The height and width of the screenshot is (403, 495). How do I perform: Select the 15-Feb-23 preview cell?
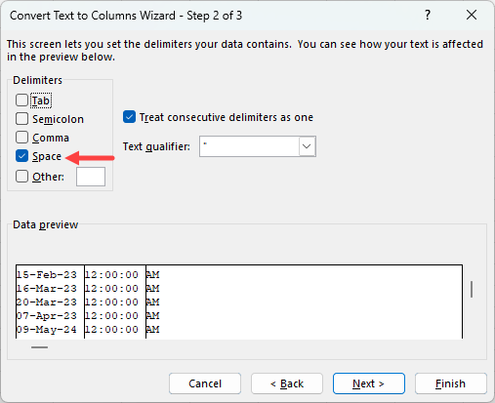[47, 275]
